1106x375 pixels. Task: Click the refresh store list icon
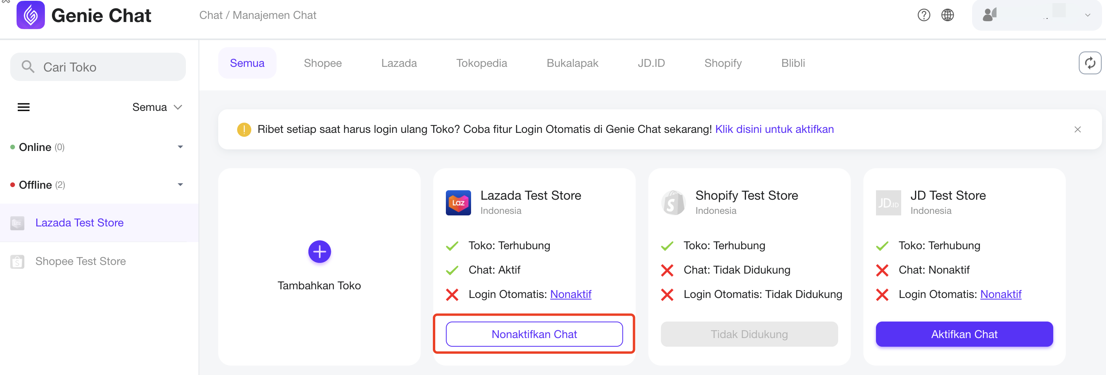tap(1090, 63)
